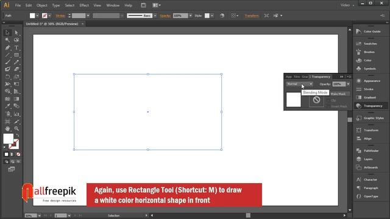Click the Transparency panel object thumbnail
390x219 pixels.
(294, 100)
